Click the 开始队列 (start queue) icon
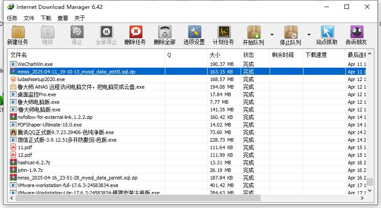This screenshot has width=381, height=208. coord(254,32)
